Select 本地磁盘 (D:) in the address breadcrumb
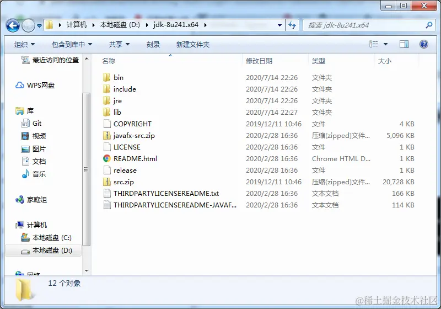This screenshot has height=309, width=441. point(120,25)
